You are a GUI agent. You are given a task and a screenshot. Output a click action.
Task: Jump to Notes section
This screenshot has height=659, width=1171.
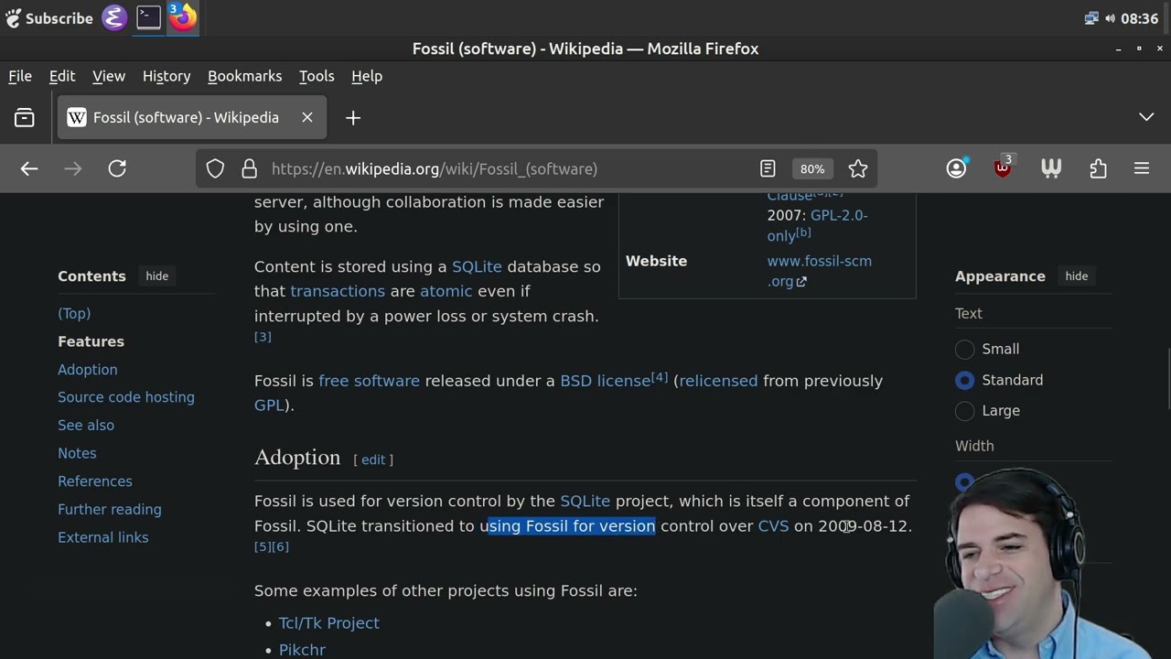pos(77,453)
